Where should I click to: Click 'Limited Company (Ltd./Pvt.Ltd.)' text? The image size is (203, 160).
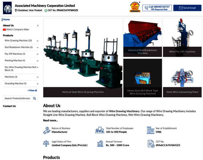(69, 145)
